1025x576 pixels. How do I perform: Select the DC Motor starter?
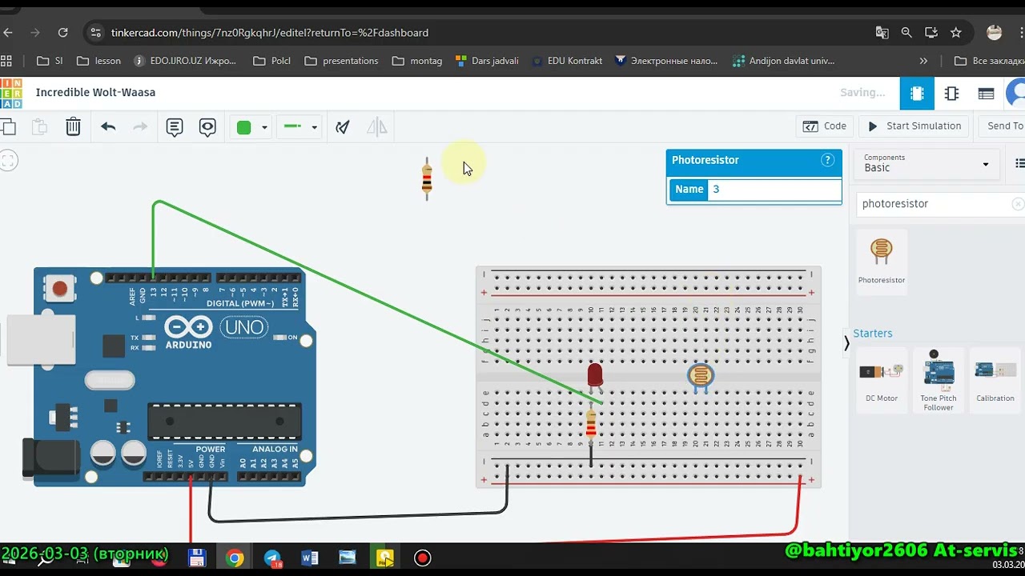point(882,380)
